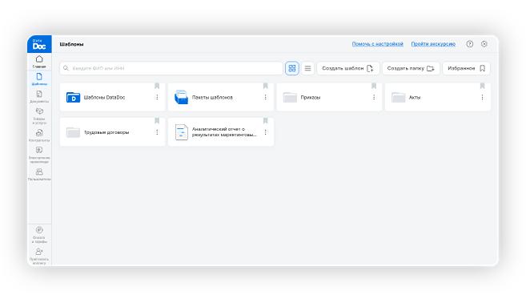526x307 pixels.
Task: Open options menu for Шаблоны DataDoc
Action: [x=157, y=97]
